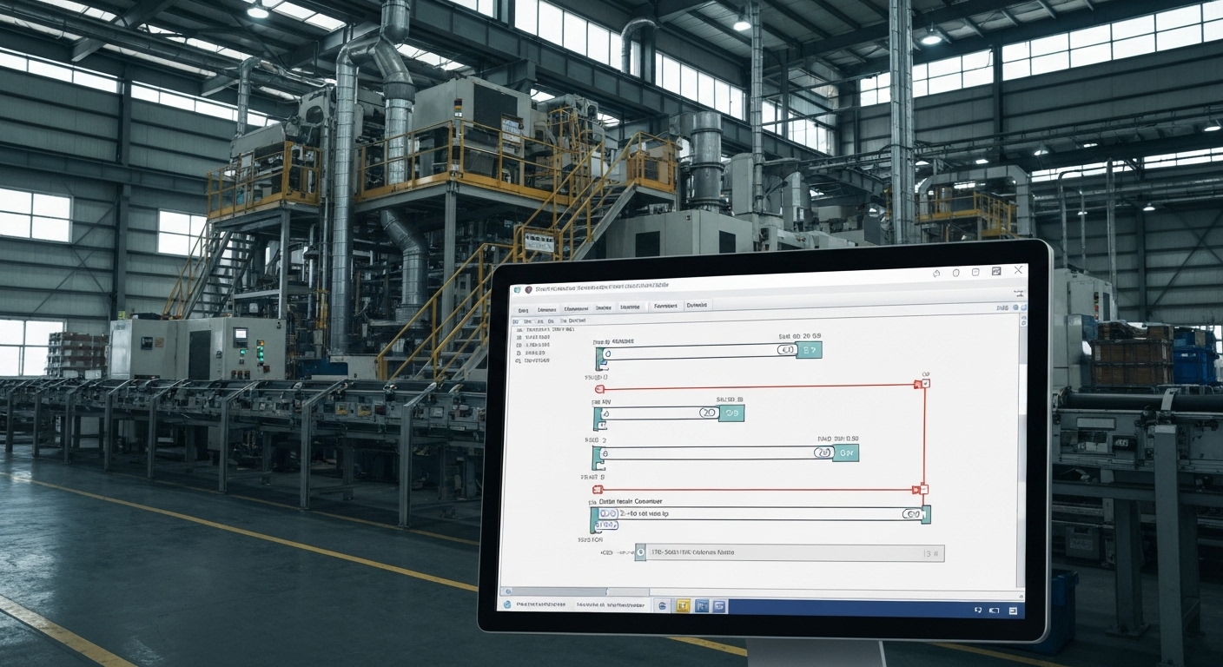Select the teal output block on the shortest rung
Viewport: 1223px width, 667px height.
pyautogui.click(x=731, y=413)
